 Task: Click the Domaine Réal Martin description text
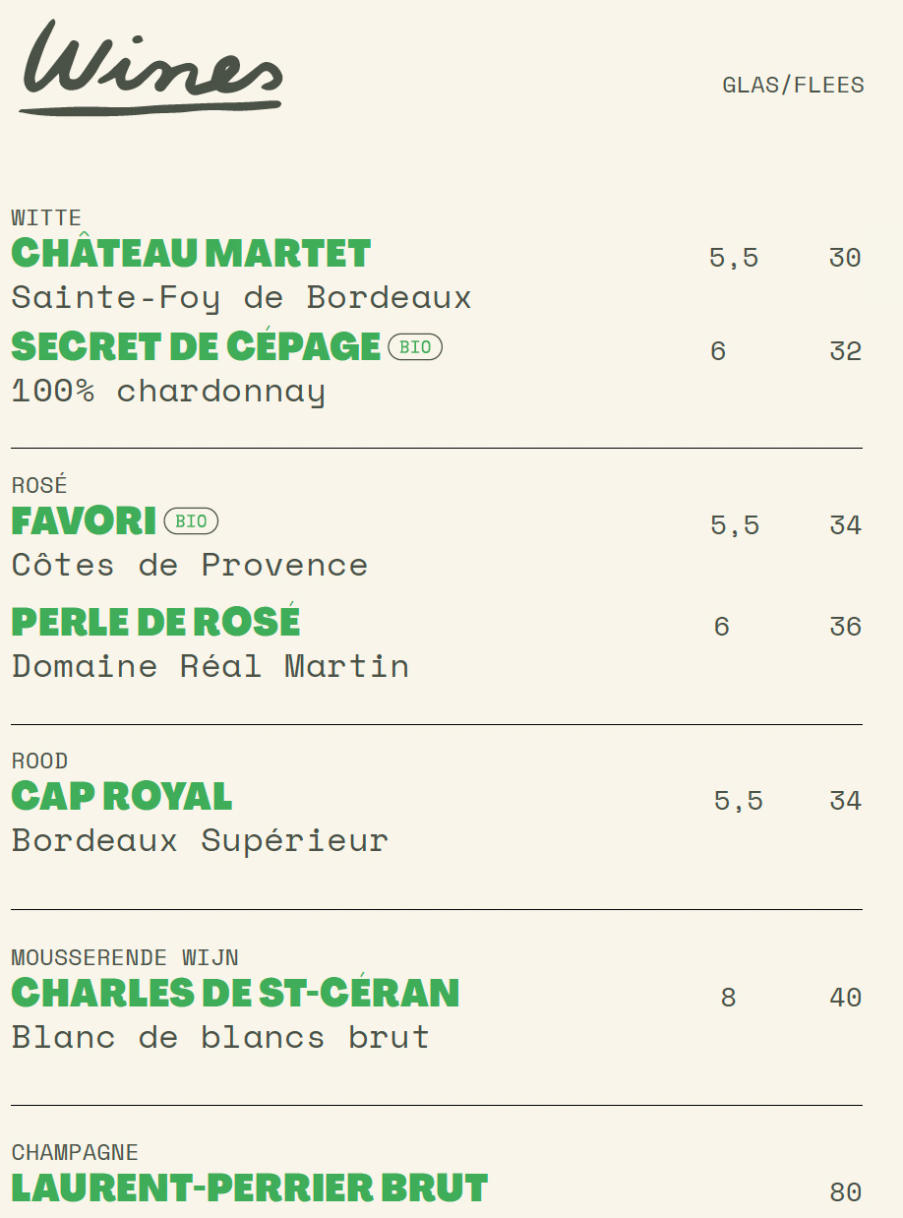point(210,666)
